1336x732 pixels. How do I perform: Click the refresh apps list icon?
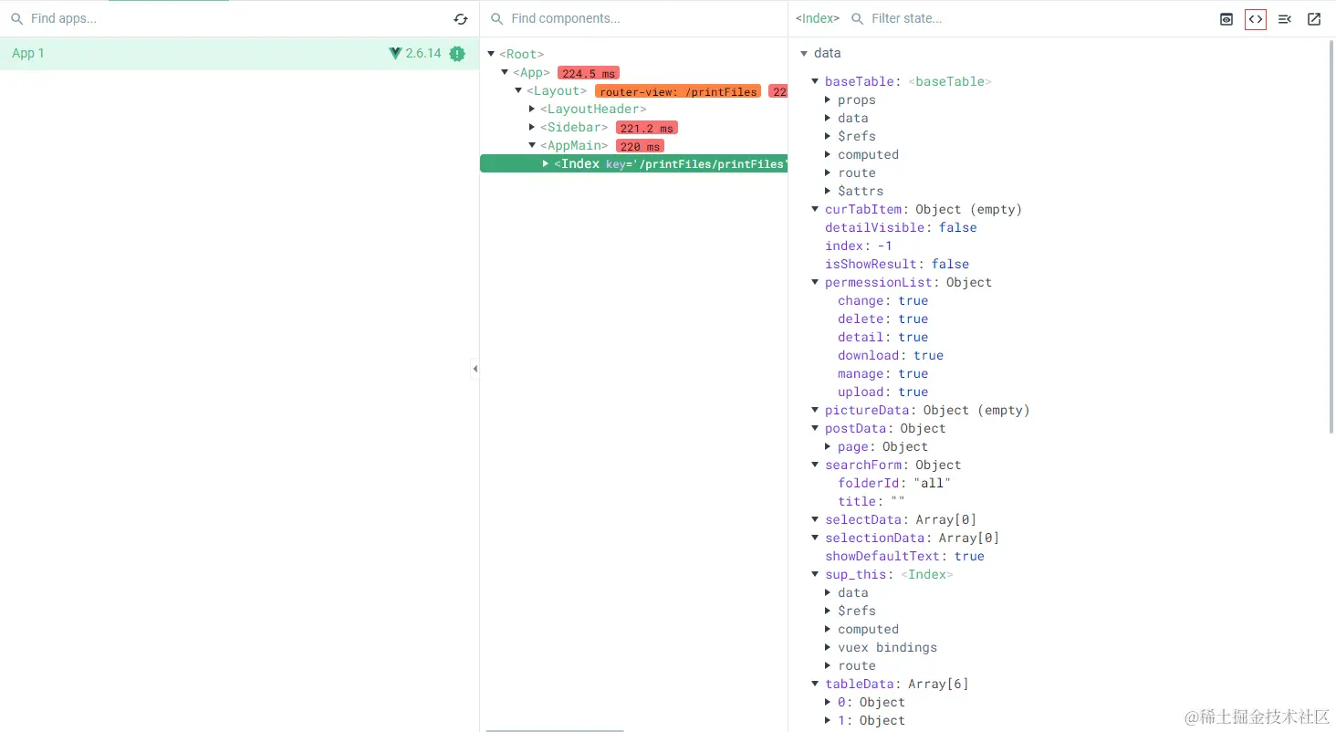[x=461, y=19]
